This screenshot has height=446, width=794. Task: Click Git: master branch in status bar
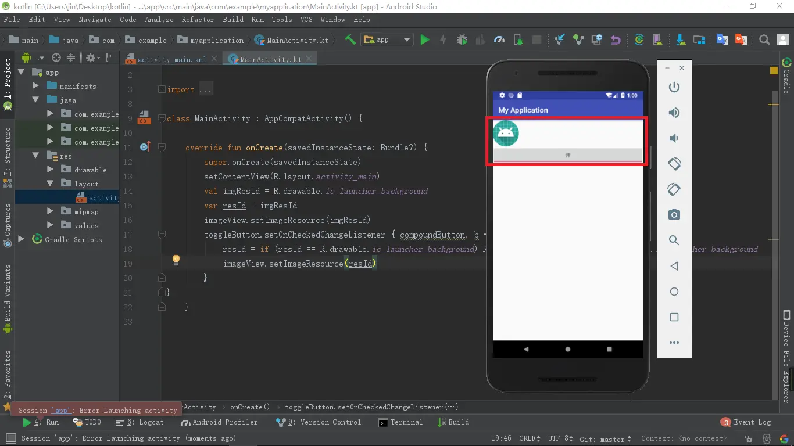pyautogui.click(x=606, y=438)
